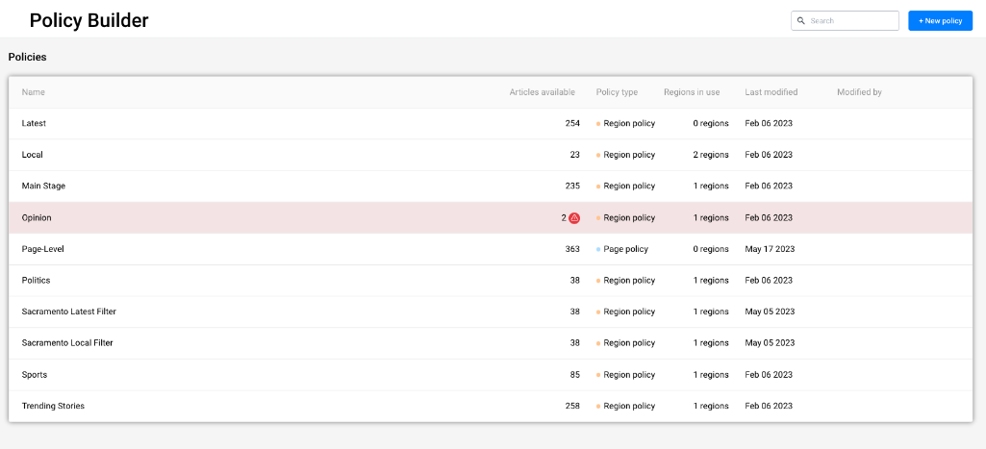Open the Local policy row
Viewport: 986px width, 449px height.
point(491,155)
